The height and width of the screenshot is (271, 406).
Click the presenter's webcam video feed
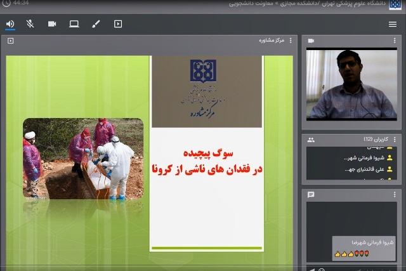(x=351, y=84)
